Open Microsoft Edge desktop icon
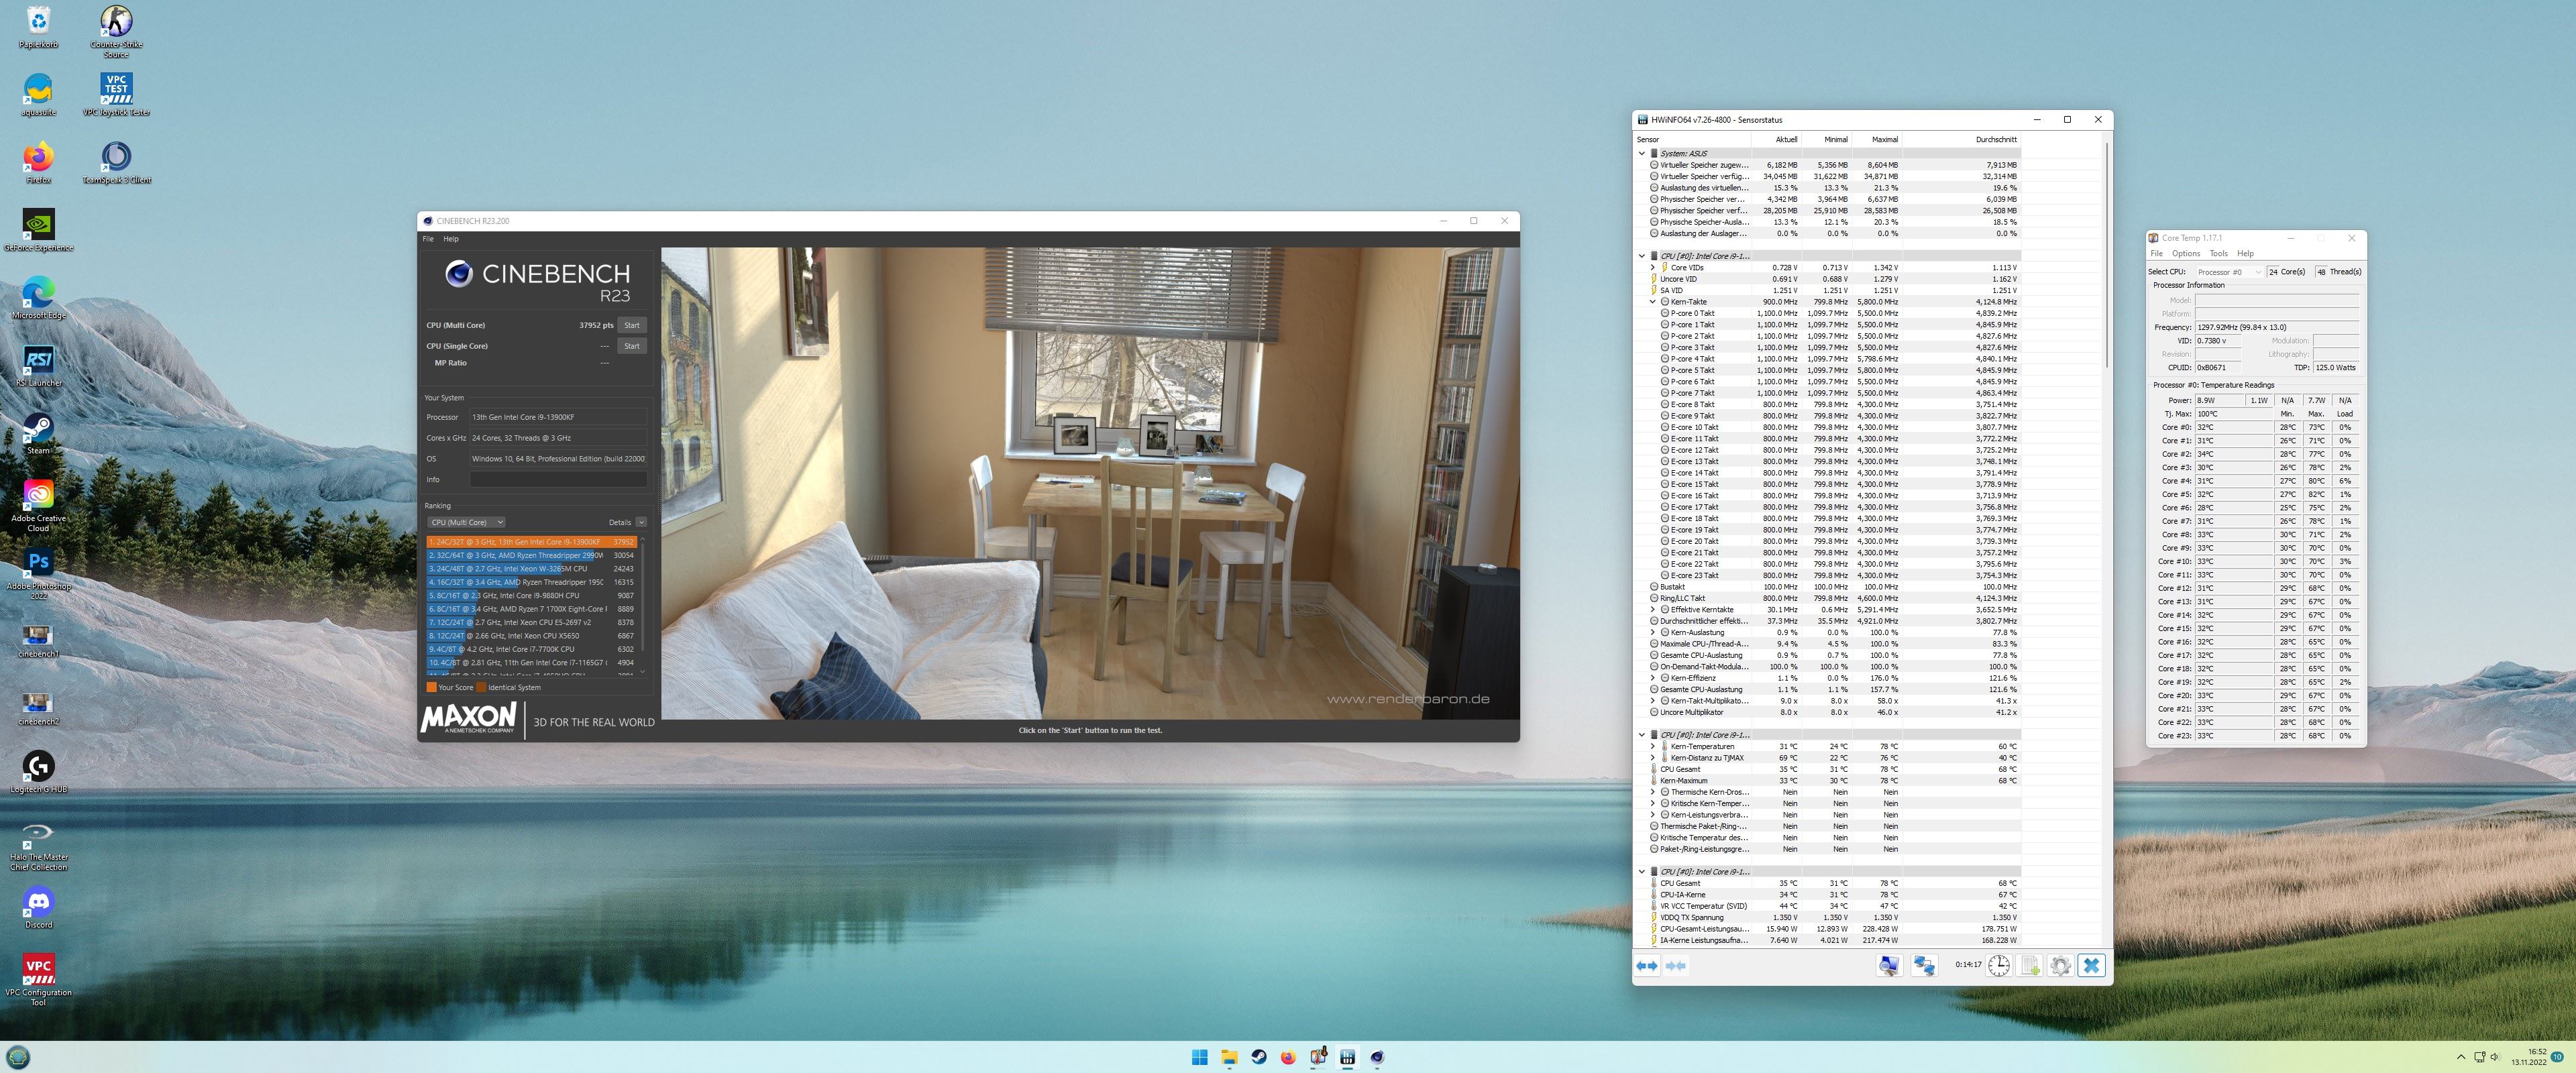This screenshot has width=2576, height=1073. click(x=38, y=298)
